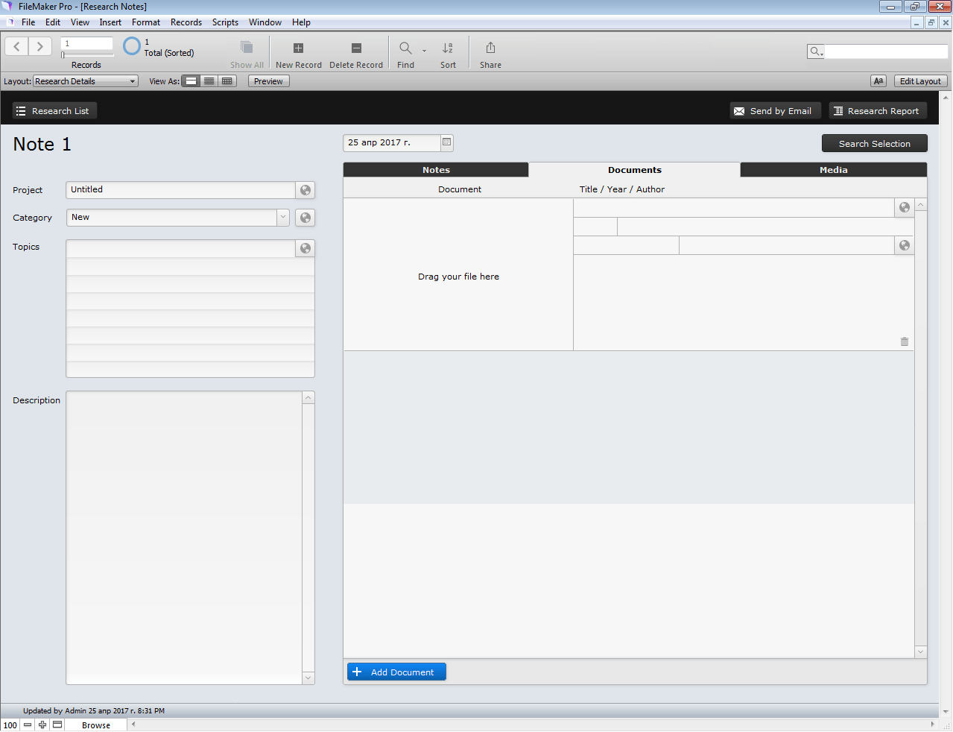This screenshot has width=953, height=732.
Task: Click Send by Email button
Action: pos(776,111)
